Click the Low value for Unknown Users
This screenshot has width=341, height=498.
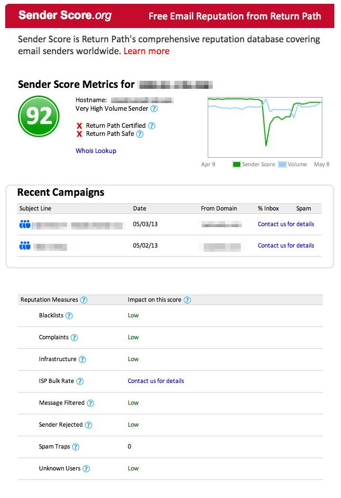(133, 469)
